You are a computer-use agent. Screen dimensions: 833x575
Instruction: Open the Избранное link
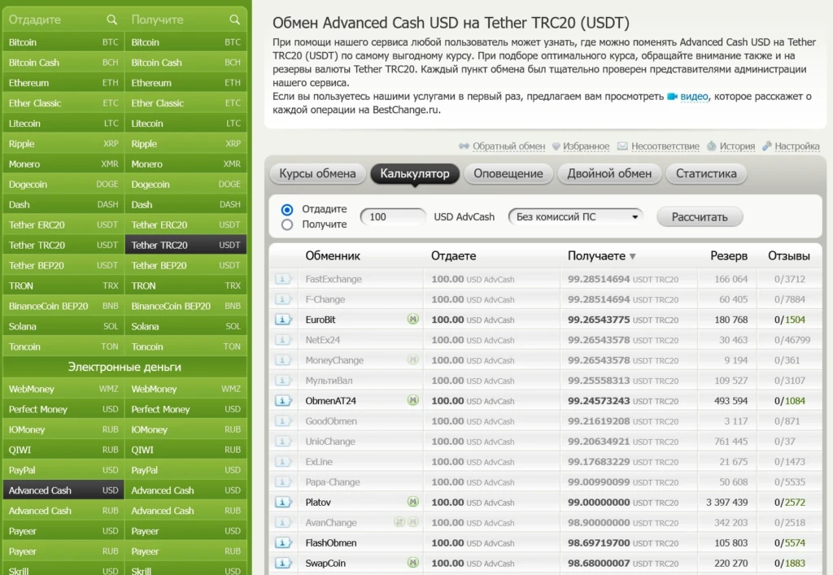(586, 146)
